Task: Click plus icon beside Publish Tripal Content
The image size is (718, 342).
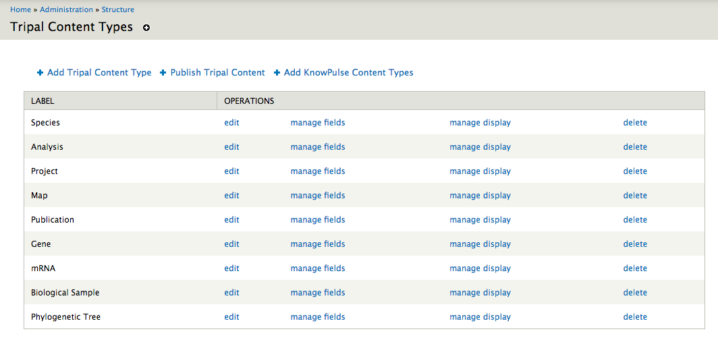Action: pos(163,73)
